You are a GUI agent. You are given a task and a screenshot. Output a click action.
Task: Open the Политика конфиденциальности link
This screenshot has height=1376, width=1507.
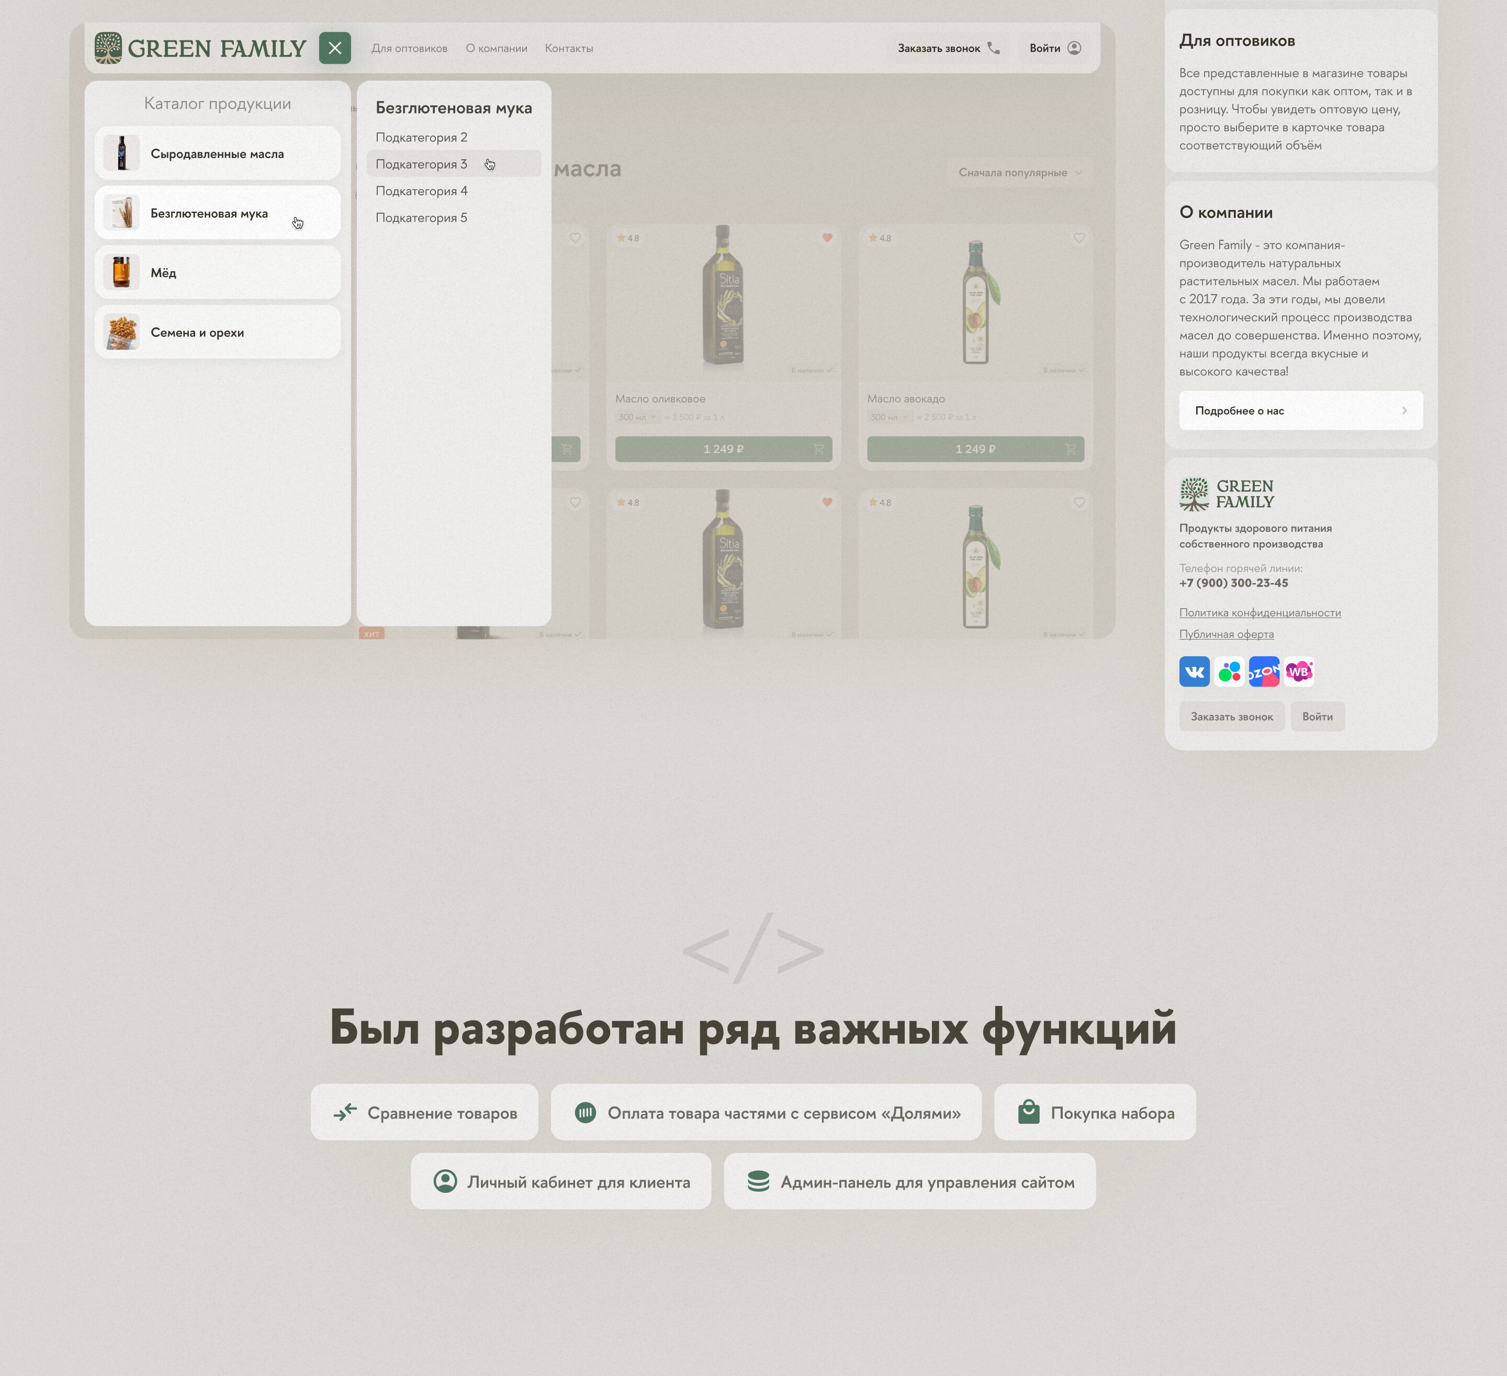(1259, 612)
